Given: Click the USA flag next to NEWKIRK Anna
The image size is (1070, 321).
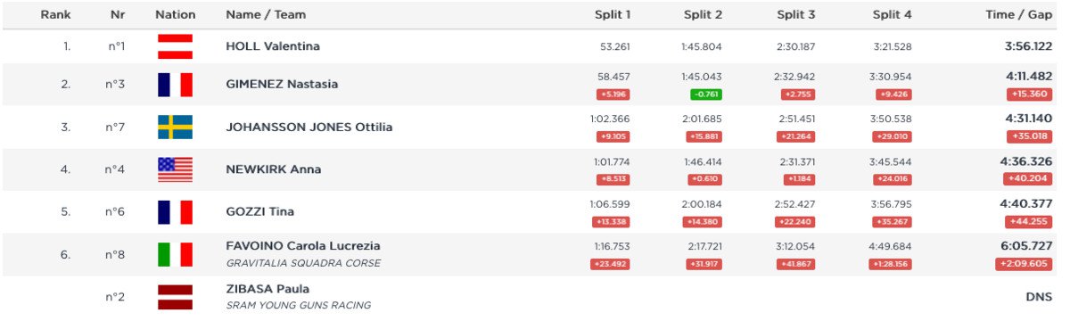Looking at the screenshot, I should pyautogui.click(x=175, y=169).
